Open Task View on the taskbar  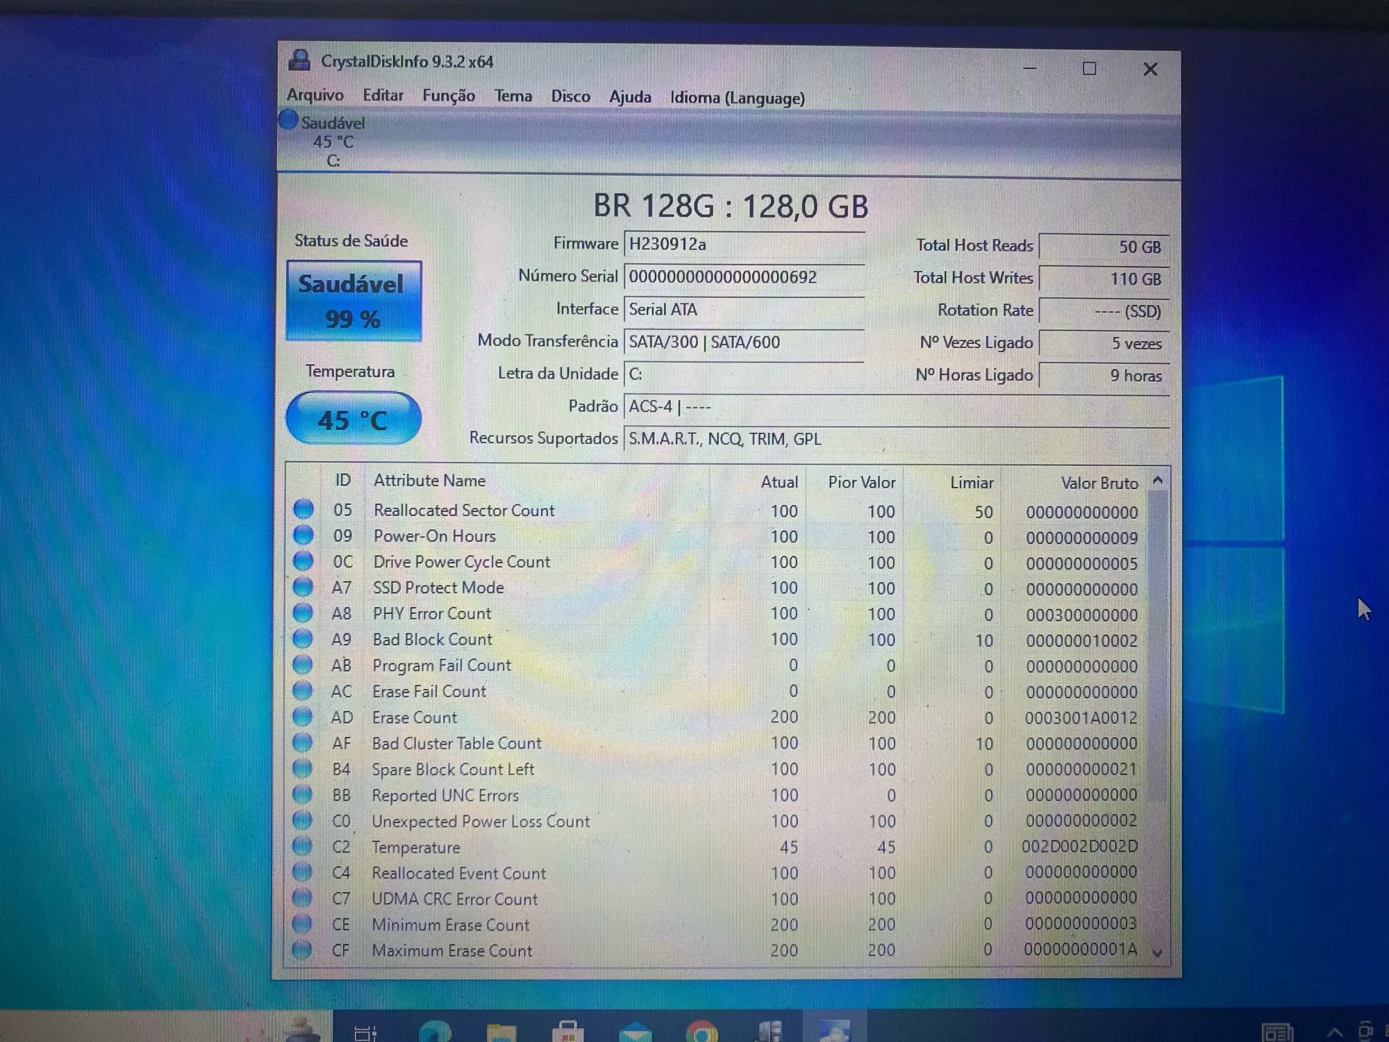(x=365, y=1032)
